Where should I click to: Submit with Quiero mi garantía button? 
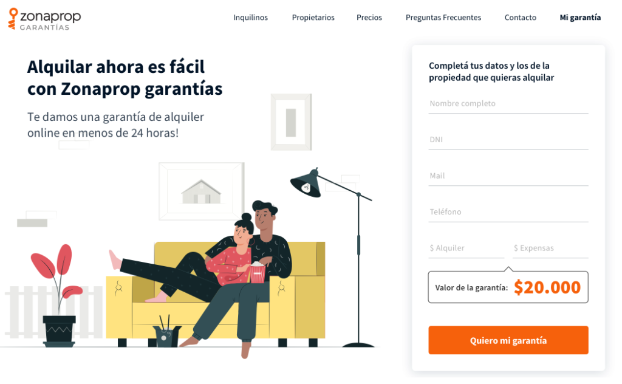[x=508, y=340]
